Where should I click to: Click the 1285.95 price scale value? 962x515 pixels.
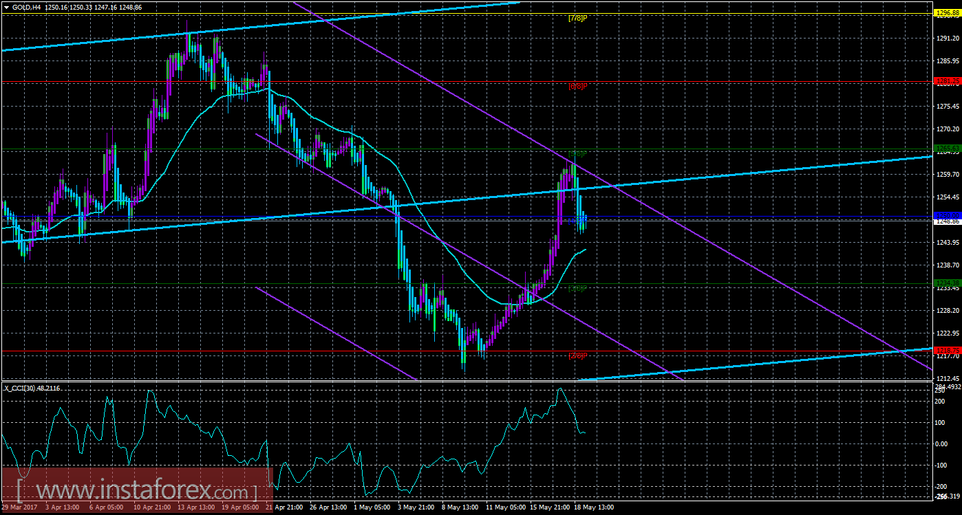point(948,61)
